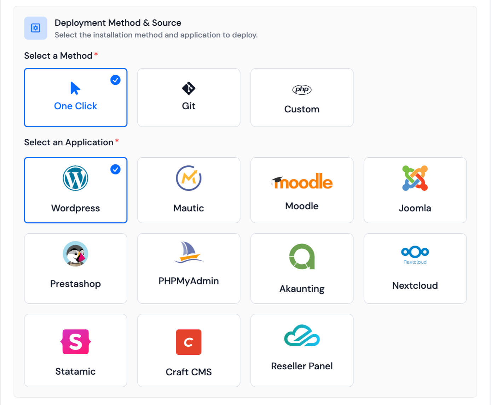Click the gear icon beside the section heading
The width and height of the screenshot is (491, 405).
pos(35,28)
